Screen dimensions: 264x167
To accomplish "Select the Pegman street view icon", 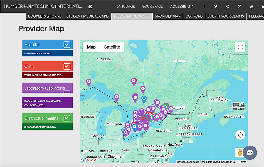I will 240,152.
